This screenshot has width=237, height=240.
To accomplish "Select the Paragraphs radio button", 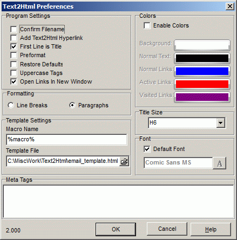I will [x=72, y=105].
